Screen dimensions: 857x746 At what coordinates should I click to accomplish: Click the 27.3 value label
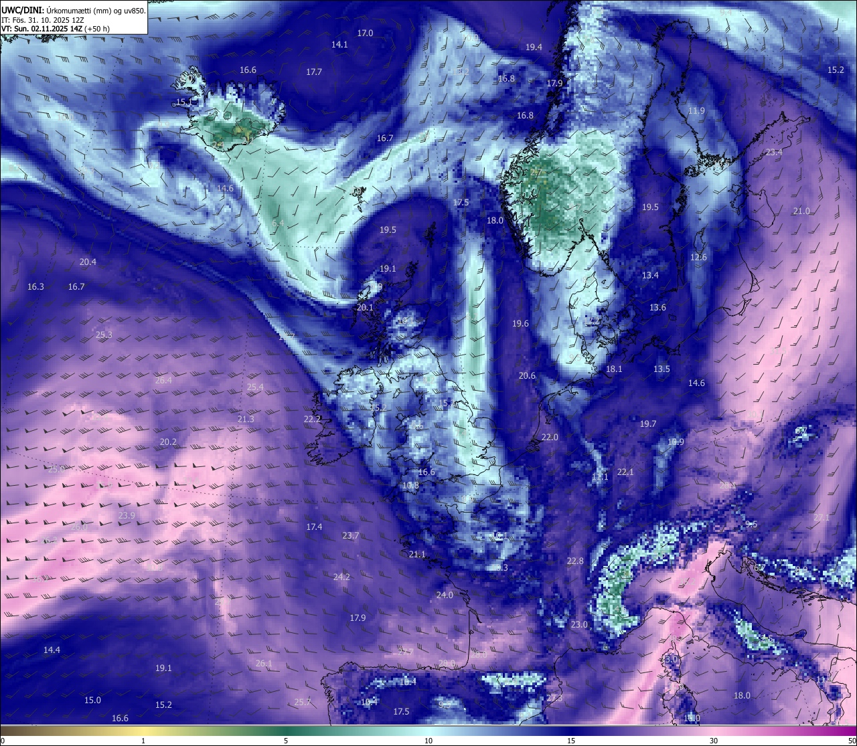[x=554, y=698]
